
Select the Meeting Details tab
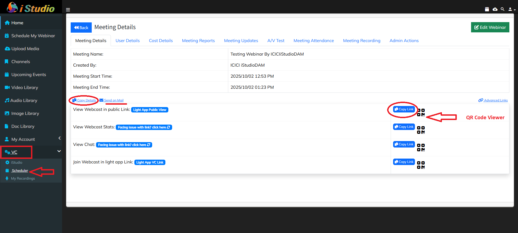pos(91,40)
